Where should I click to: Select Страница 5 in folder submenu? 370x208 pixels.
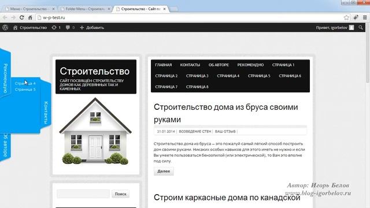[25, 90]
